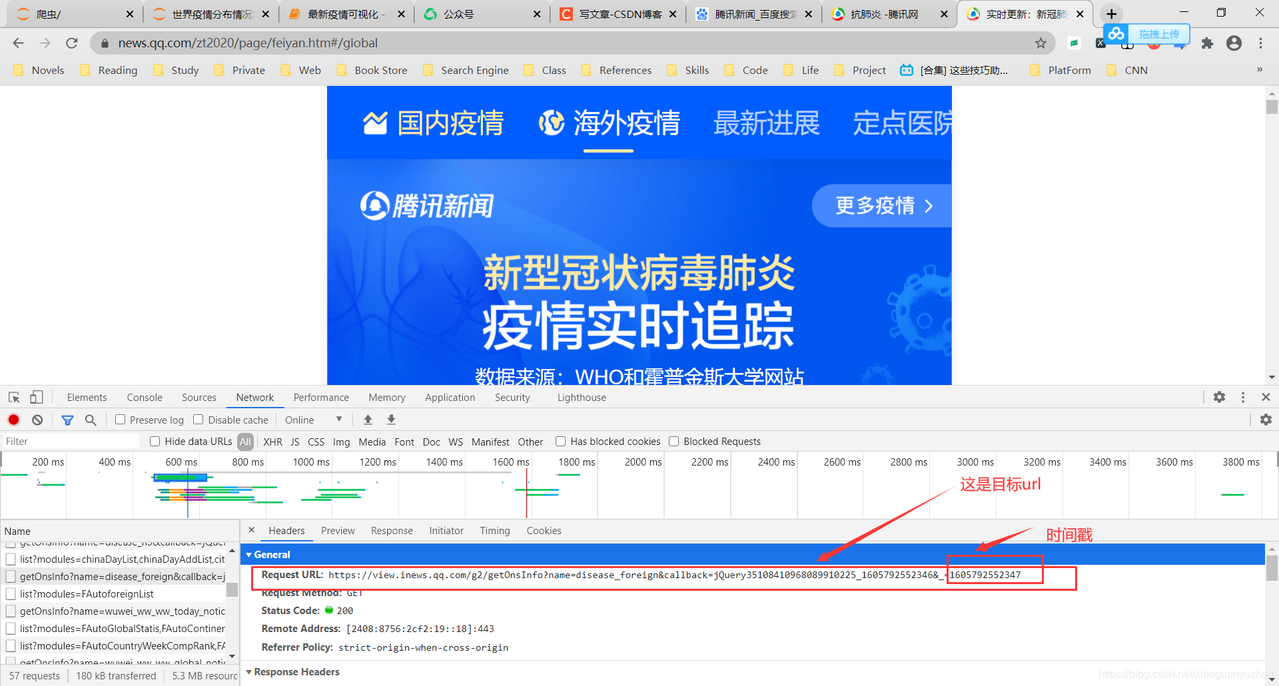Image resolution: width=1279 pixels, height=686 pixels.
Task: Stop recording the network log
Action: click(x=13, y=420)
